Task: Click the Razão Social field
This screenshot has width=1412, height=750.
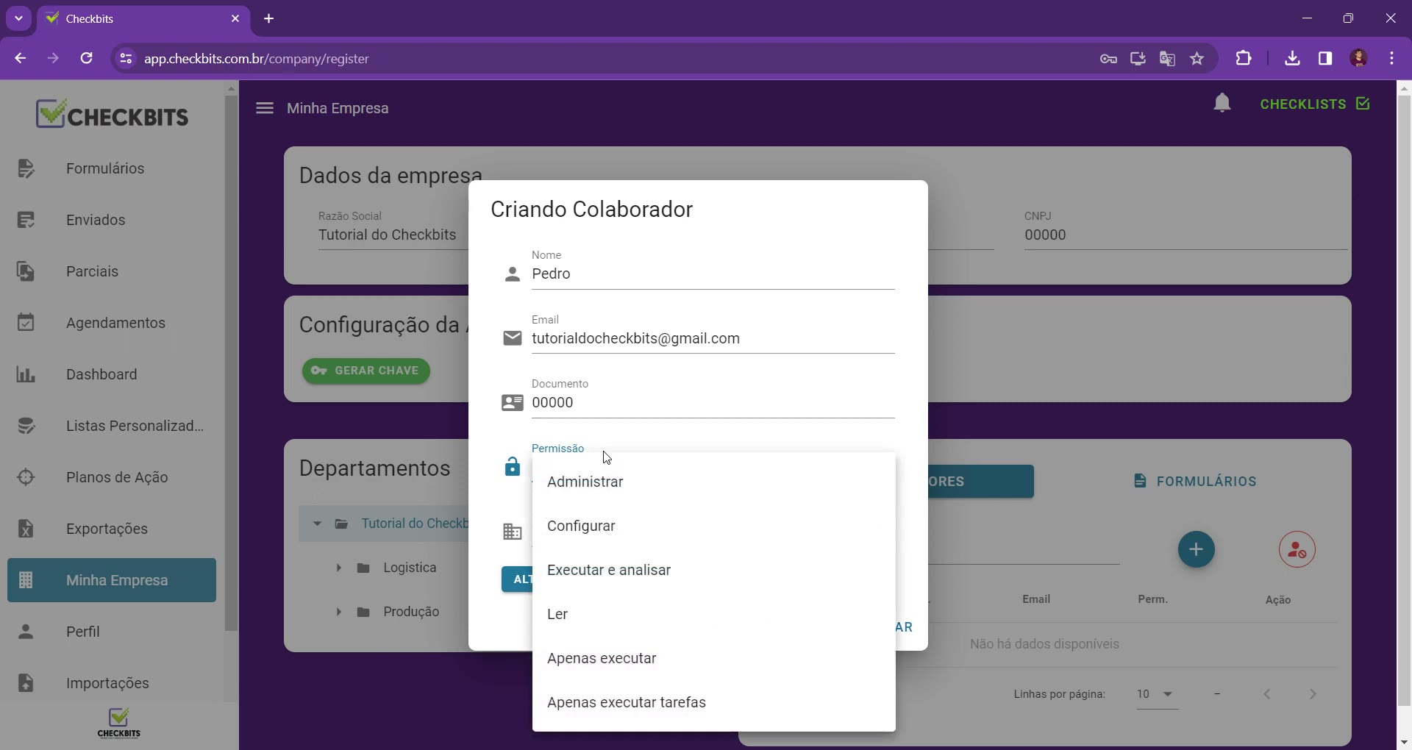Action: (x=393, y=235)
